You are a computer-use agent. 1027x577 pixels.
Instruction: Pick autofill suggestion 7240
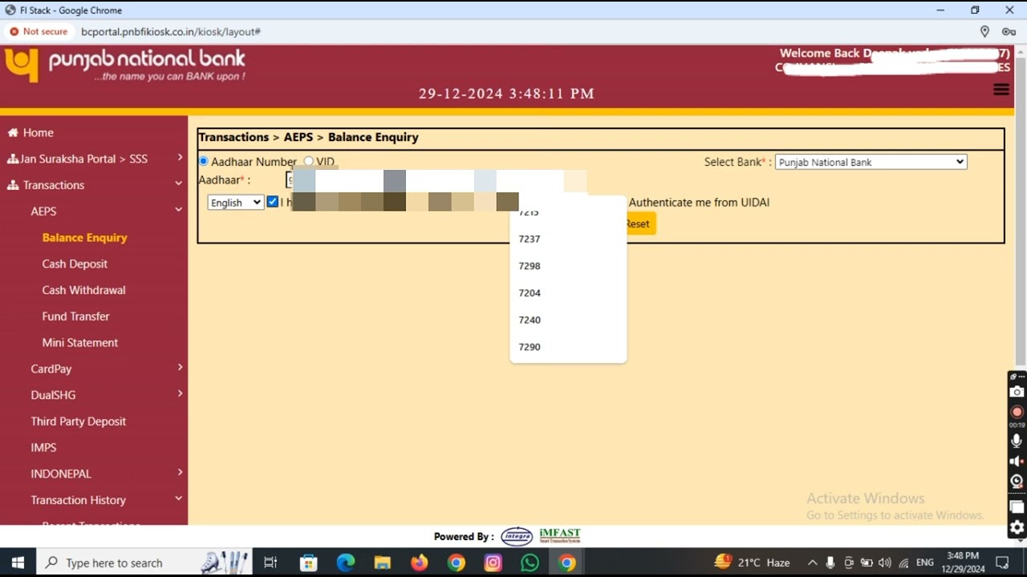(x=568, y=320)
